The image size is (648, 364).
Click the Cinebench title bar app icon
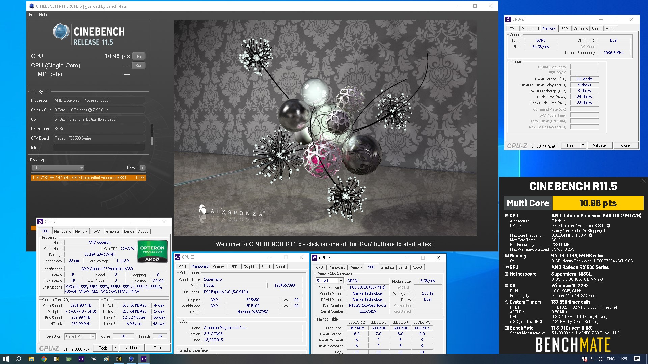pyautogui.click(x=32, y=6)
